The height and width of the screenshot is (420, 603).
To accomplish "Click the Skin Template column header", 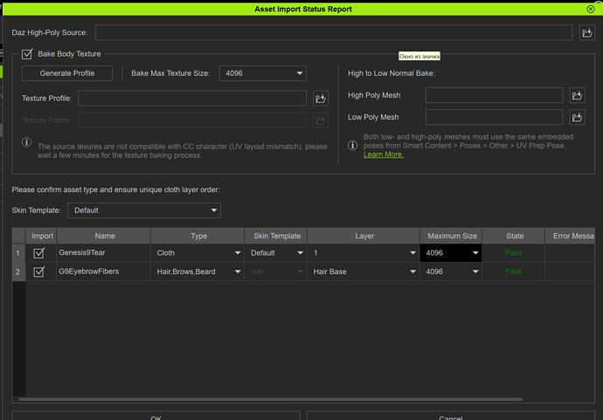I will [x=276, y=236].
